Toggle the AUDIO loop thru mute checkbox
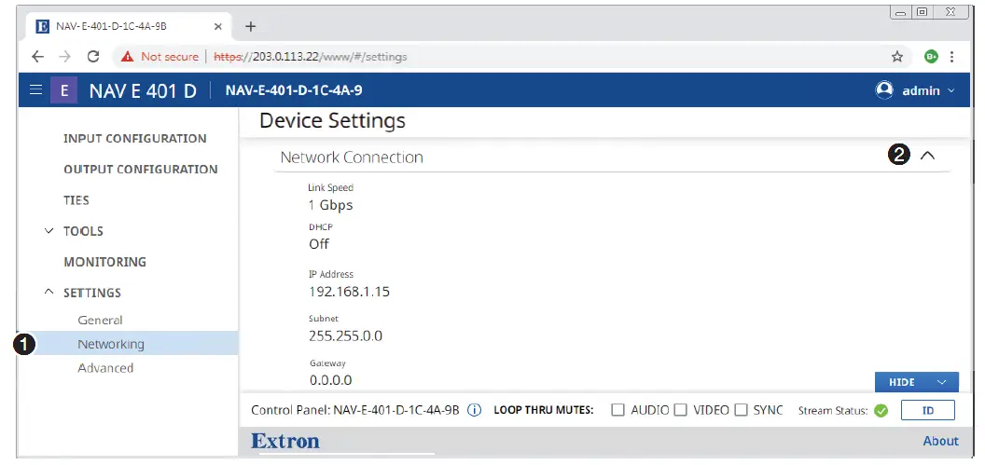The image size is (985, 465). click(617, 410)
